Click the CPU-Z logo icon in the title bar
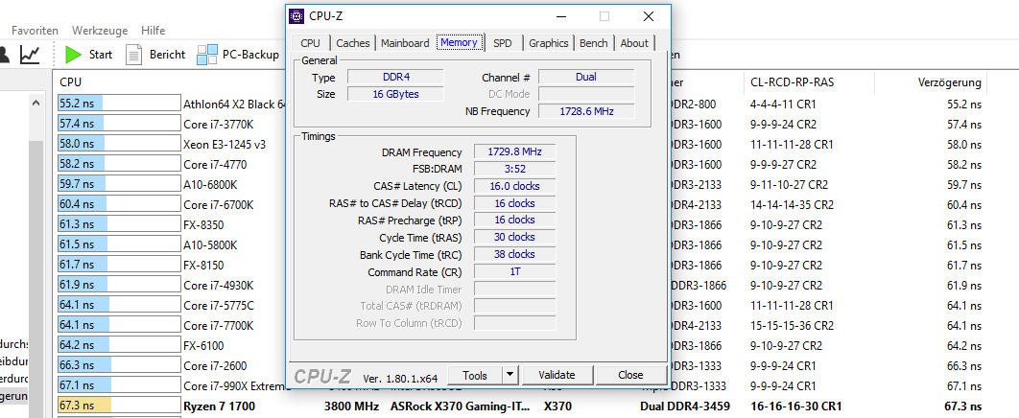 pos(296,16)
